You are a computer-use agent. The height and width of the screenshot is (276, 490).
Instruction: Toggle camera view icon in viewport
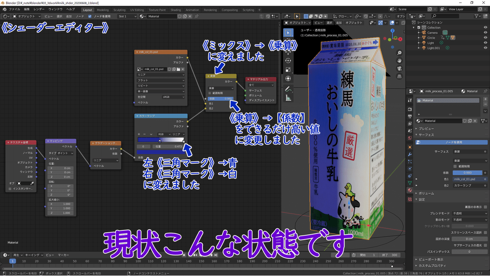(x=399, y=69)
